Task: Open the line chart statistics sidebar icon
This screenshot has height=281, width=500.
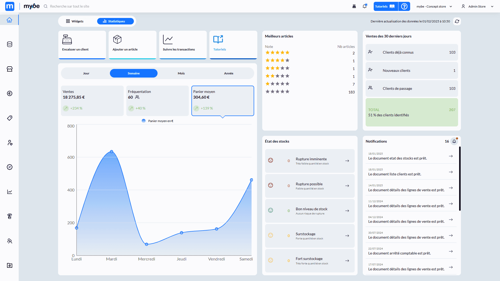Action: (10, 192)
